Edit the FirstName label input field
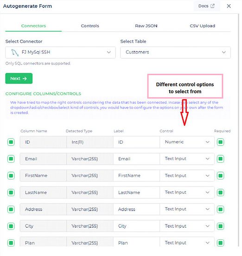This screenshot has height=256, width=242. pyautogui.click(x=136, y=176)
